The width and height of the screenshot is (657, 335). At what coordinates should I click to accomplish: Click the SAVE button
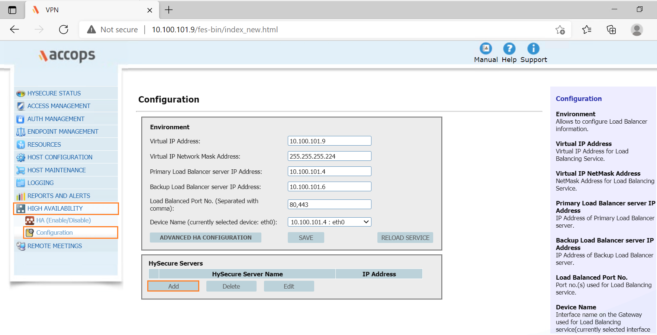[306, 238]
